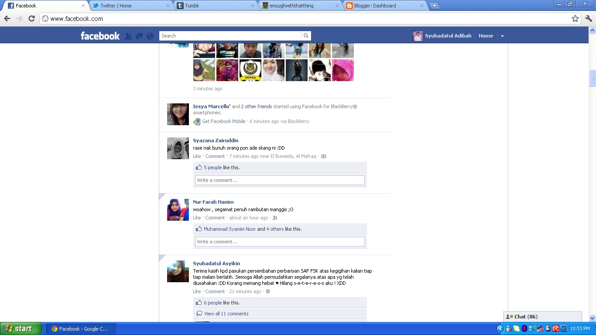The height and width of the screenshot is (335, 596).
Task: Click the audience icon on Syazana Zairuddin's post
Action: (x=323, y=156)
